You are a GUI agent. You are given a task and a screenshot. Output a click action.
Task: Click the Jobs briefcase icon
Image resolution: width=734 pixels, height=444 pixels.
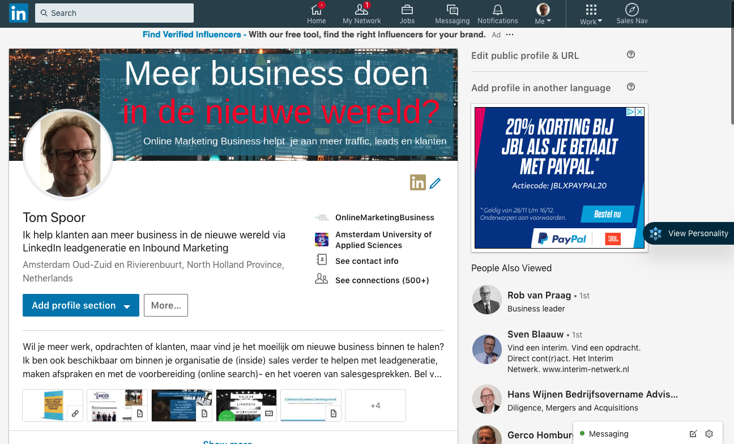pyautogui.click(x=407, y=14)
